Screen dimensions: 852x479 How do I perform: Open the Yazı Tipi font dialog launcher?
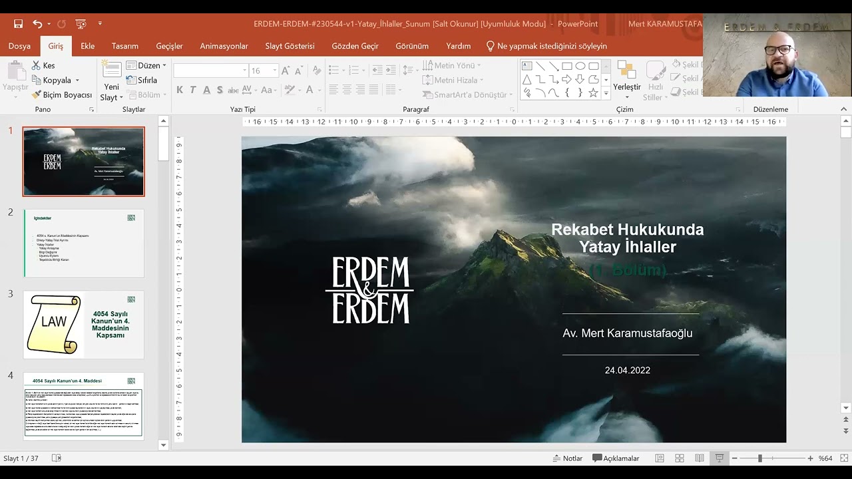point(319,109)
